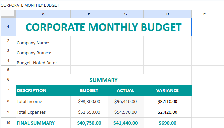224x128 pixels.
Task: Select the SUMMARY heading cell
Action: 104,80
